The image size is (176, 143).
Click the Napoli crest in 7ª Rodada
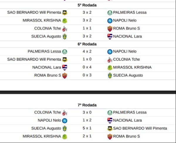tap(65, 120)
